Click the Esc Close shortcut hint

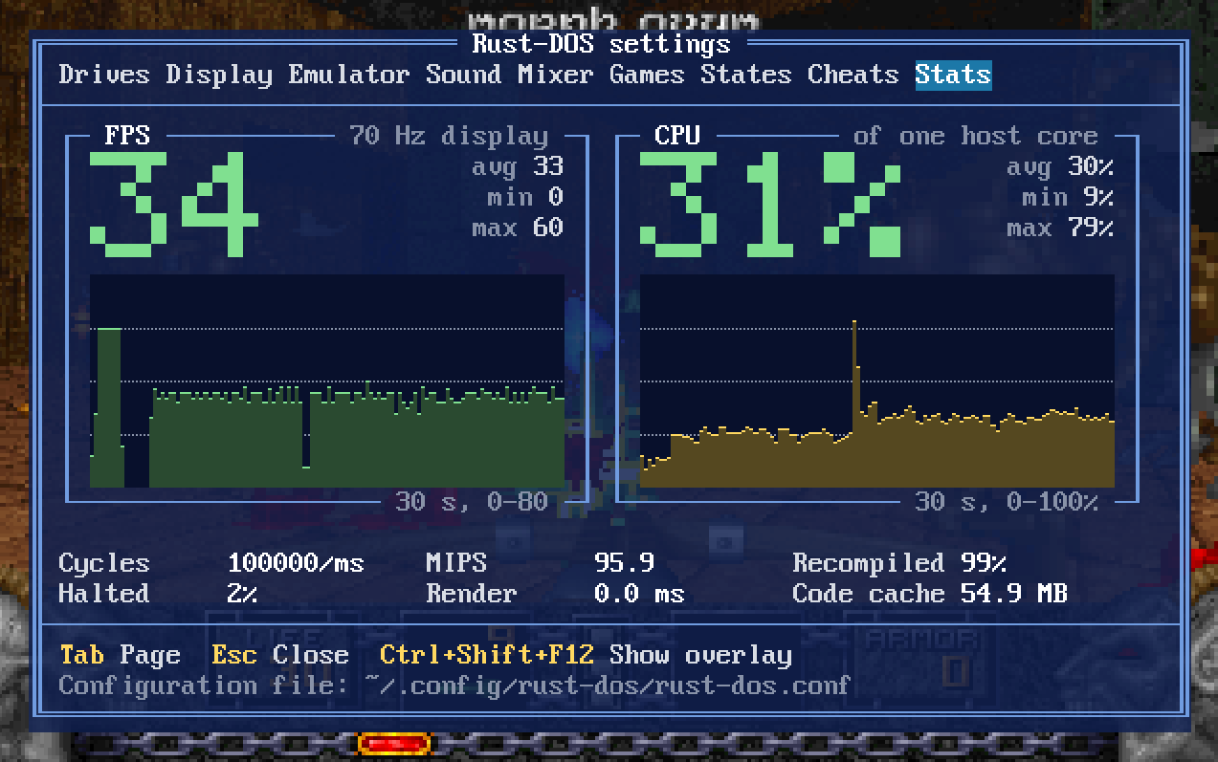click(x=280, y=655)
